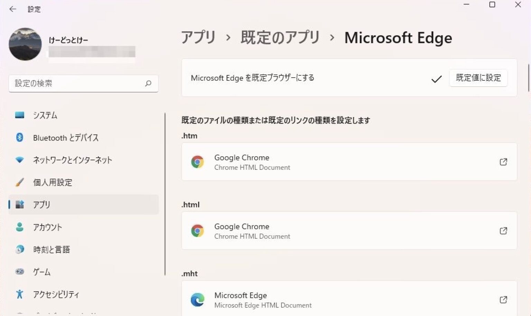Navigate to 既定のアプリ breadcrumb
The width and height of the screenshot is (531, 316).
[280, 37]
